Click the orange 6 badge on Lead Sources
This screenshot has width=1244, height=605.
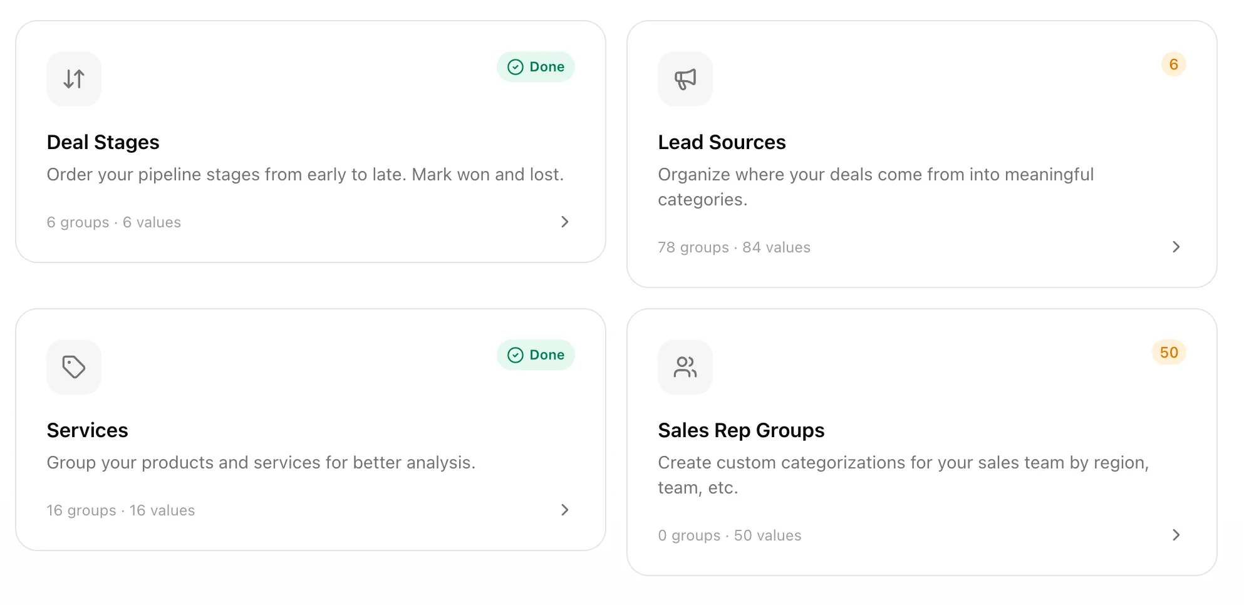coord(1174,65)
